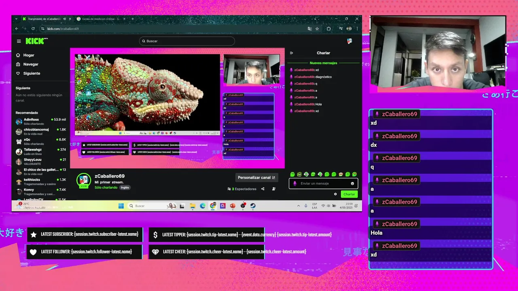518x291 pixels.
Task: Collapse the Charlar chat panel icon
Action: (291, 53)
